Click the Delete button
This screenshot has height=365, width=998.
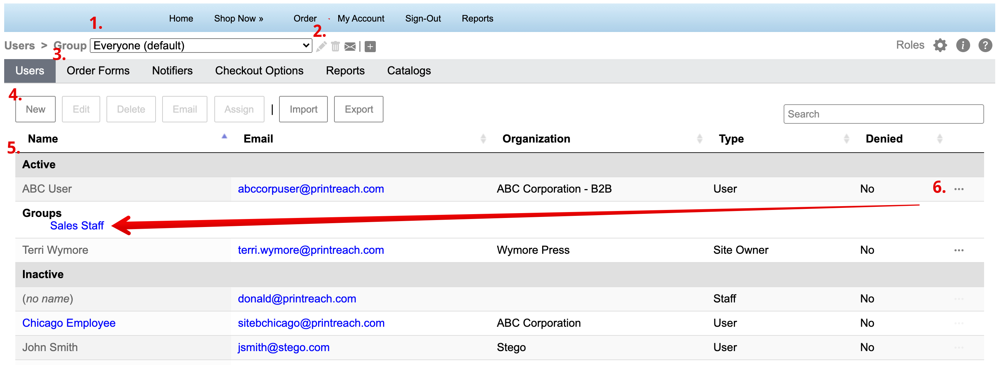(131, 109)
